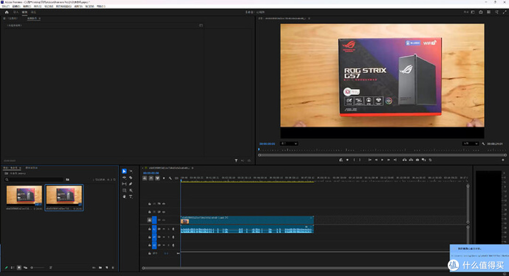This screenshot has height=276, width=509.
Task: Open the 剪辑 Clip menu
Action: 27,6
